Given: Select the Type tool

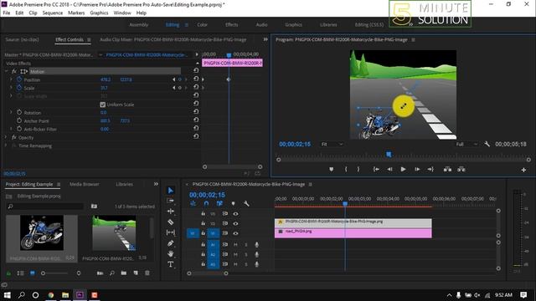Looking at the screenshot, I should coord(171,264).
